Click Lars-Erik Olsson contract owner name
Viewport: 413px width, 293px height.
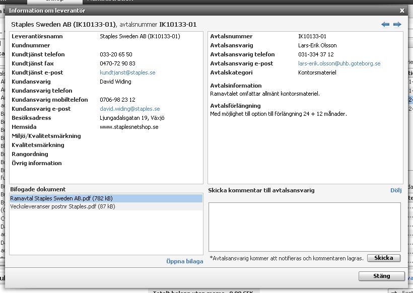(x=317, y=45)
